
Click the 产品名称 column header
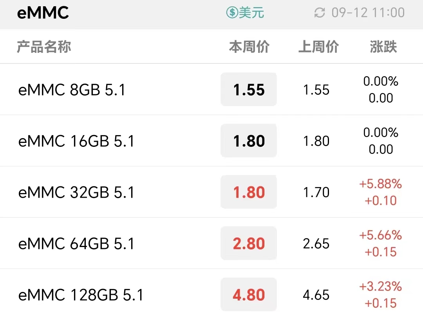[x=44, y=47]
